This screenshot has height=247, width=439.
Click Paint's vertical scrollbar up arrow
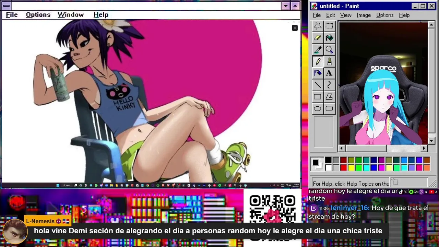coord(431,25)
